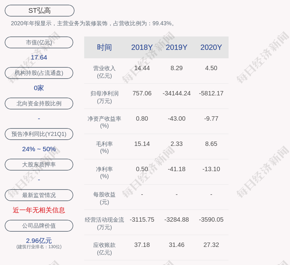
Task: Click the 北向资金持股比例 label pill
Action: tap(39, 104)
